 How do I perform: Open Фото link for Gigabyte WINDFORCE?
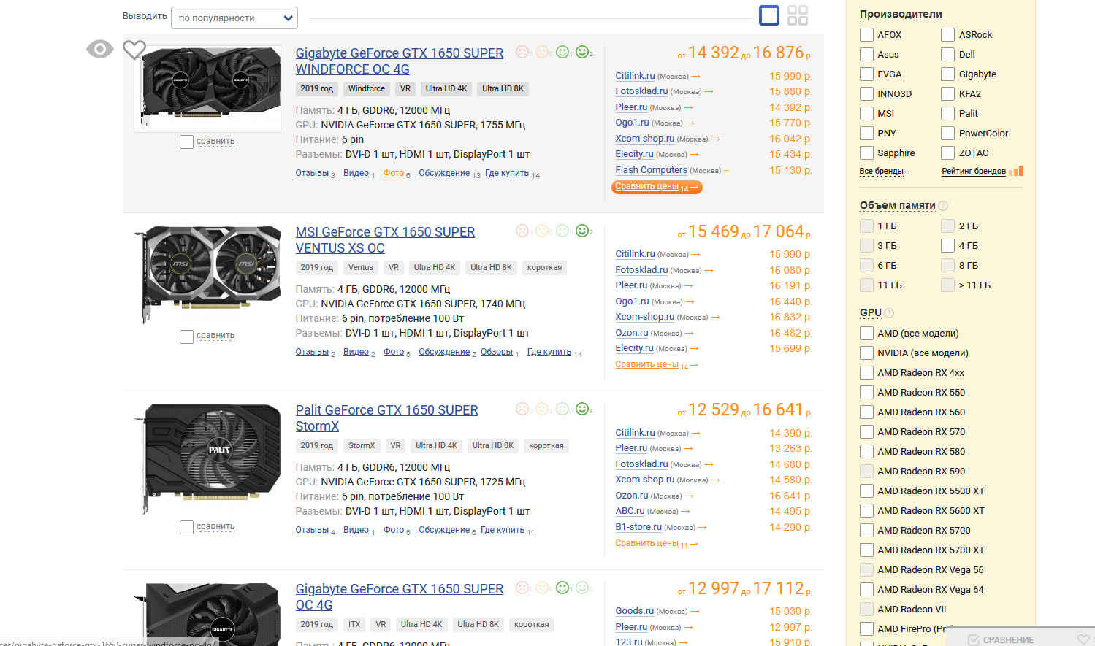pos(394,173)
